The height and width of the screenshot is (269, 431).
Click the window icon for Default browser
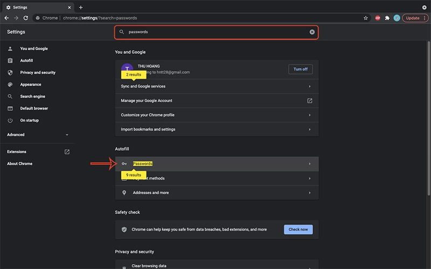coord(10,109)
